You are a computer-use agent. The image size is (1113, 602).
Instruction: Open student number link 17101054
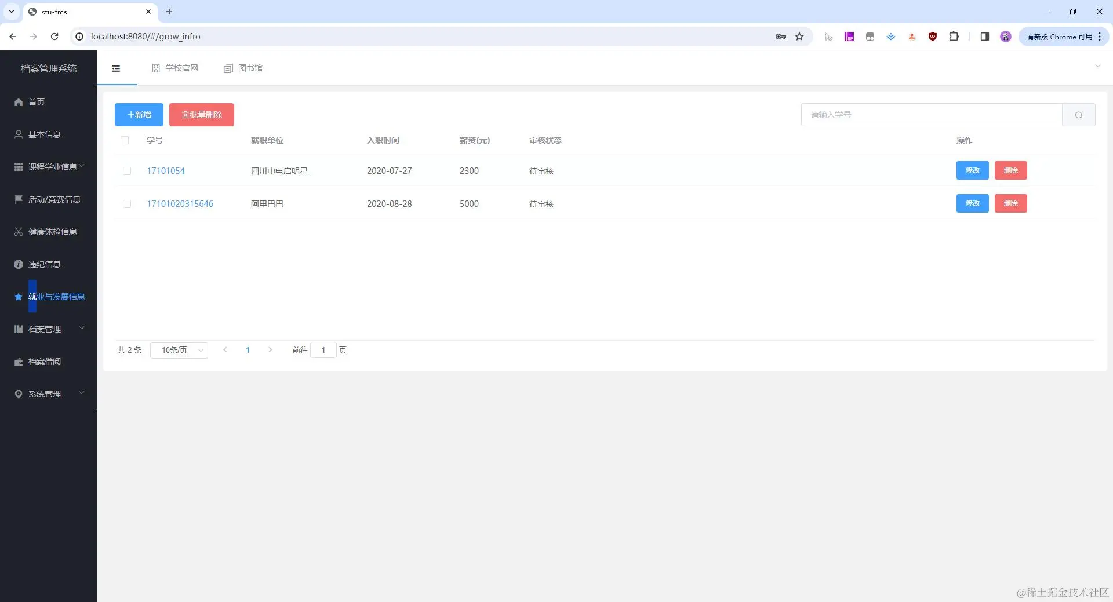click(x=166, y=171)
